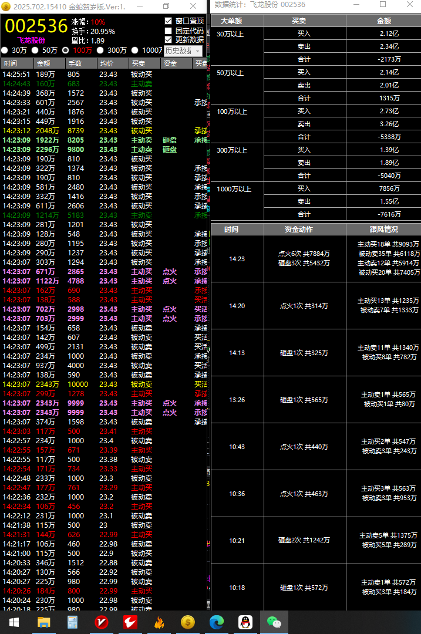Click 砸盘2次 共1242万 entry
The image size is (421, 634).
click(304, 540)
